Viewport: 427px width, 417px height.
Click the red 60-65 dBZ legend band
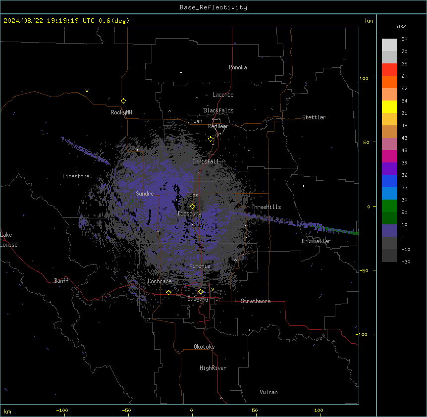pos(389,70)
